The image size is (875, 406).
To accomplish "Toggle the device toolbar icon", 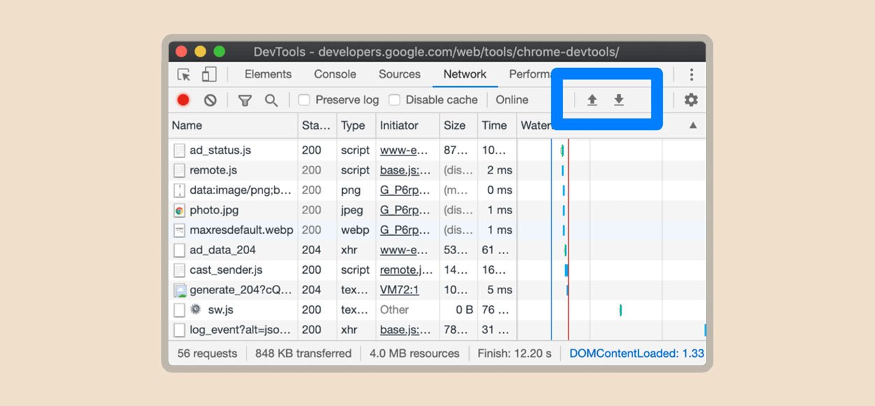I will tap(209, 74).
